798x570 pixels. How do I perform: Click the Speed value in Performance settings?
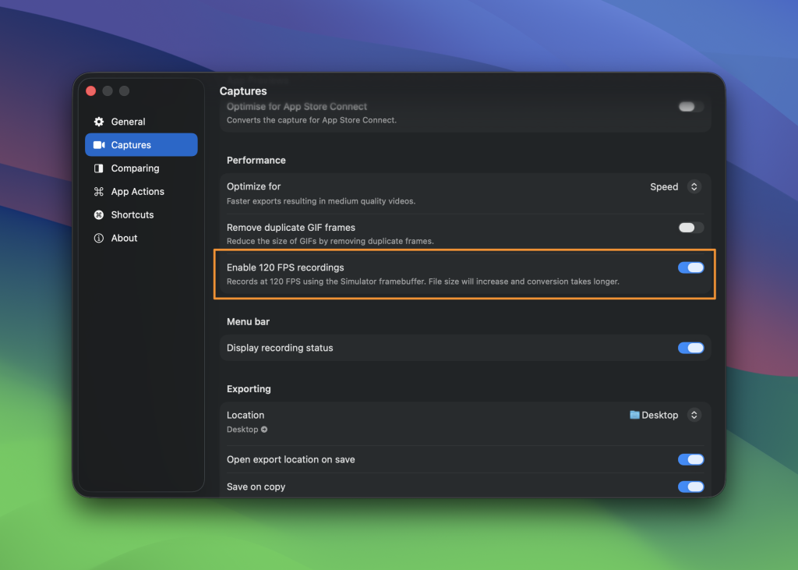coord(663,186)
